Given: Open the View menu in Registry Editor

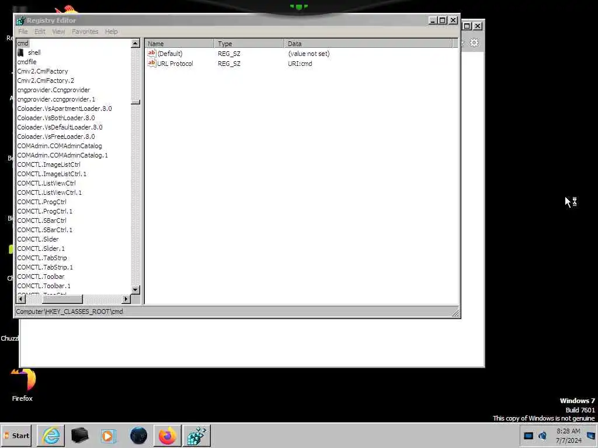Looking at the screenshot, I should (x=58, y=32).
